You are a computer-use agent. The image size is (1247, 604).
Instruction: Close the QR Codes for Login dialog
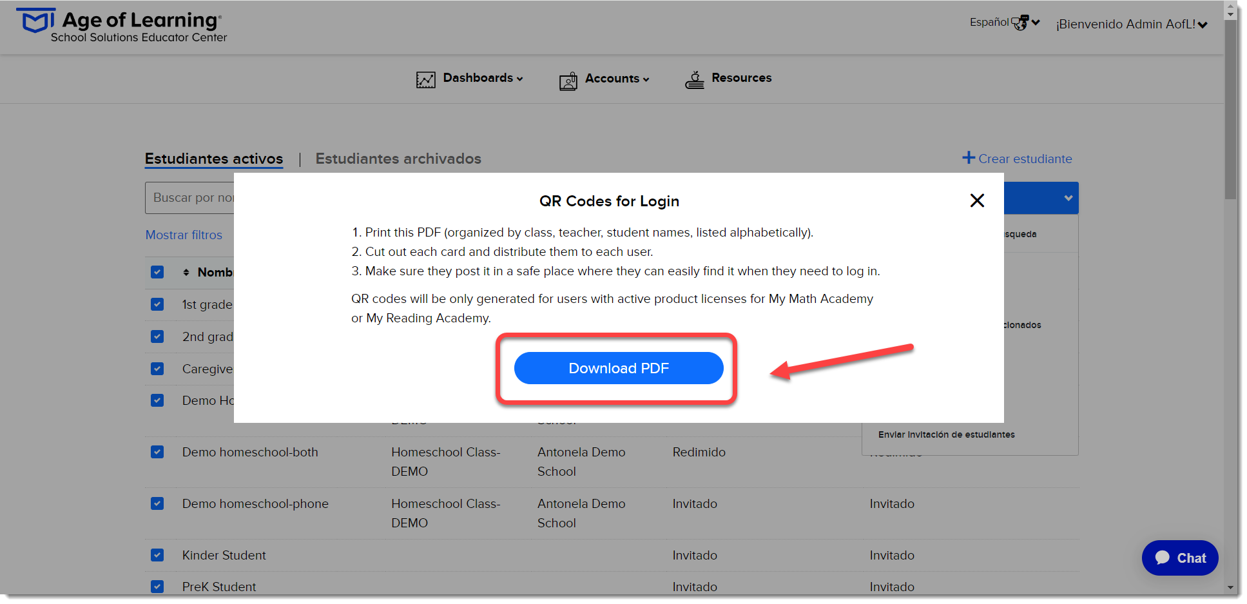click(x=977, y=200)
